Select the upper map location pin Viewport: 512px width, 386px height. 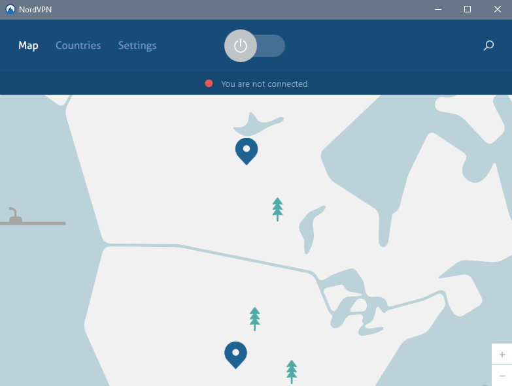[247, 151]
